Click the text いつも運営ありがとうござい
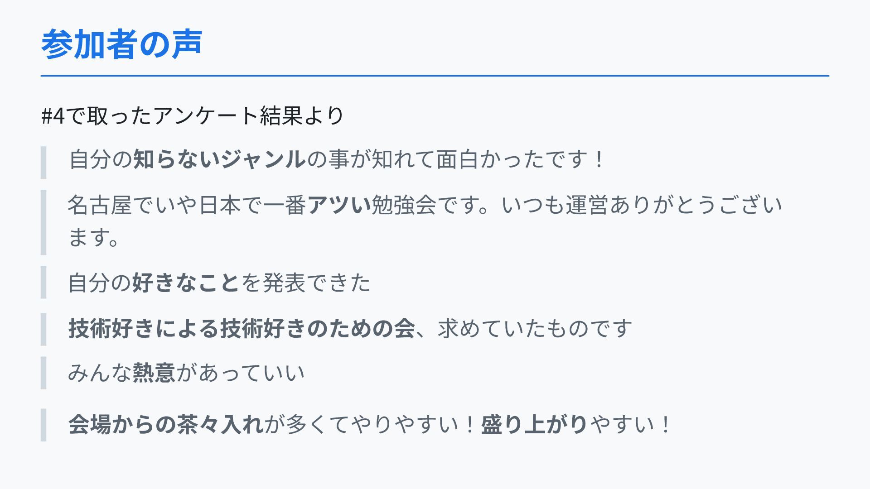Screen dimensions: 870x489 coord(642,205)
